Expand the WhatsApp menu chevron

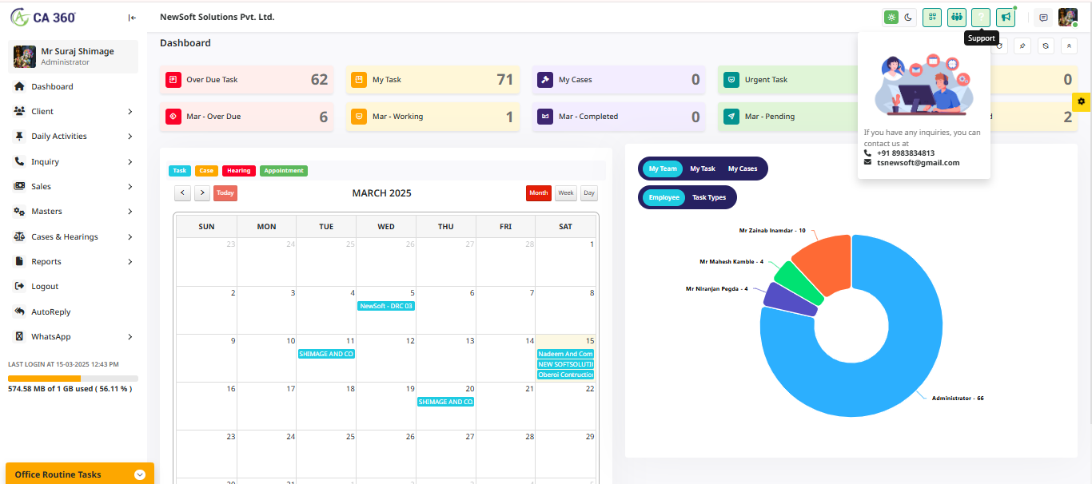(130, 337)
